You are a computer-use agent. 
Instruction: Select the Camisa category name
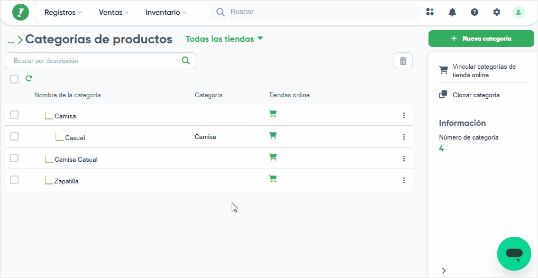pyautogui.click(x=65, y=116)
